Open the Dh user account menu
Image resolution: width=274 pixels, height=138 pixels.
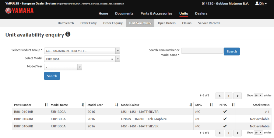click(261, 3)
